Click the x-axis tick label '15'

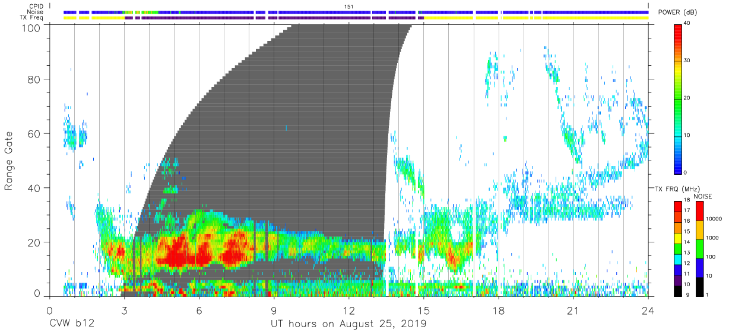424,311
